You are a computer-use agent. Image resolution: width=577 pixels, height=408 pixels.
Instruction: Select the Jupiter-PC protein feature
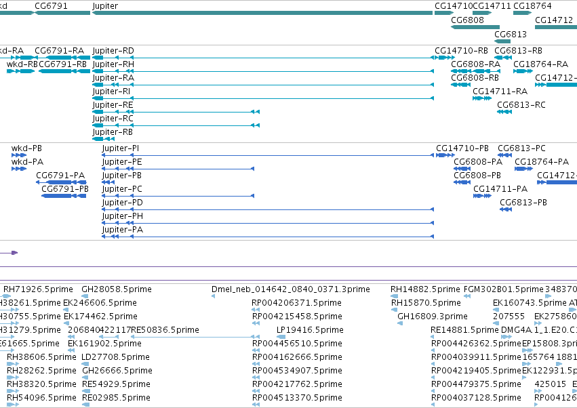(178, 196)
